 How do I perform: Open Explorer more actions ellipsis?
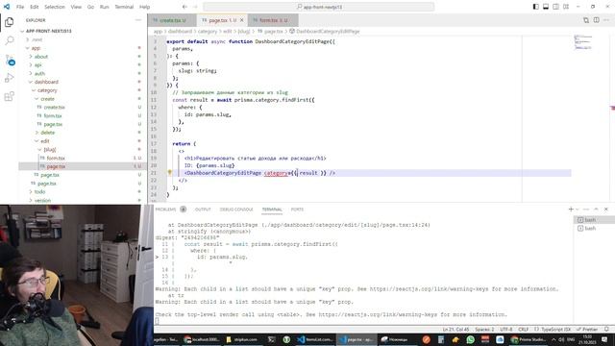(138, 20)
